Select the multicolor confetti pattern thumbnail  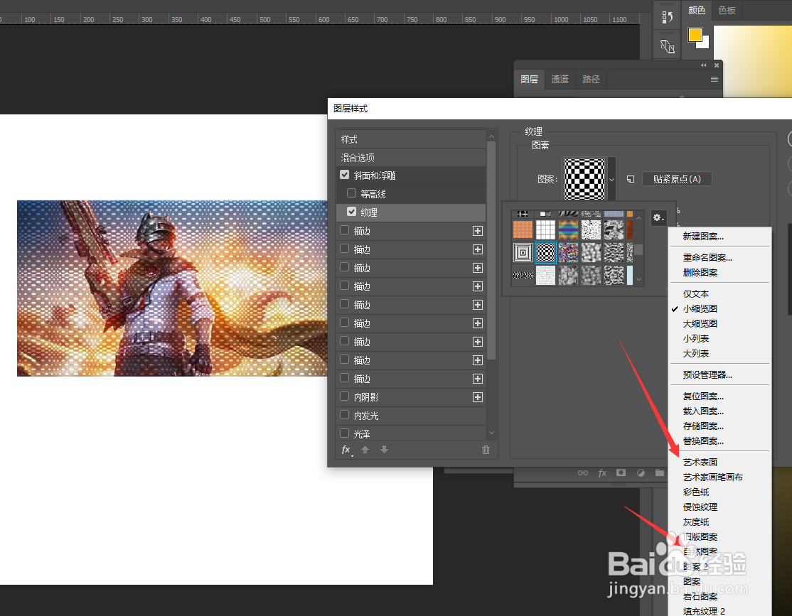[x=568, y=252]
